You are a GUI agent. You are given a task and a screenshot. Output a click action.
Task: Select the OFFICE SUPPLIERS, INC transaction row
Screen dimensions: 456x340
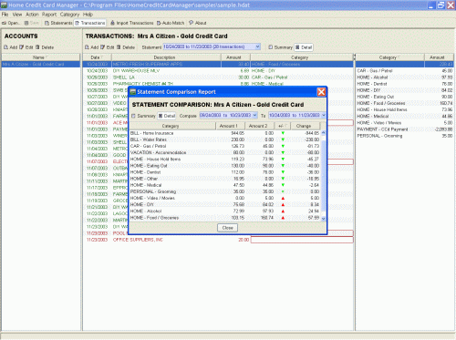tap(218, 240)
